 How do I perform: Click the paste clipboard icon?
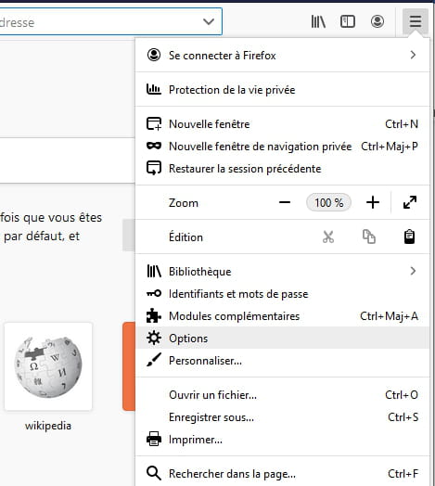point(409,237)
